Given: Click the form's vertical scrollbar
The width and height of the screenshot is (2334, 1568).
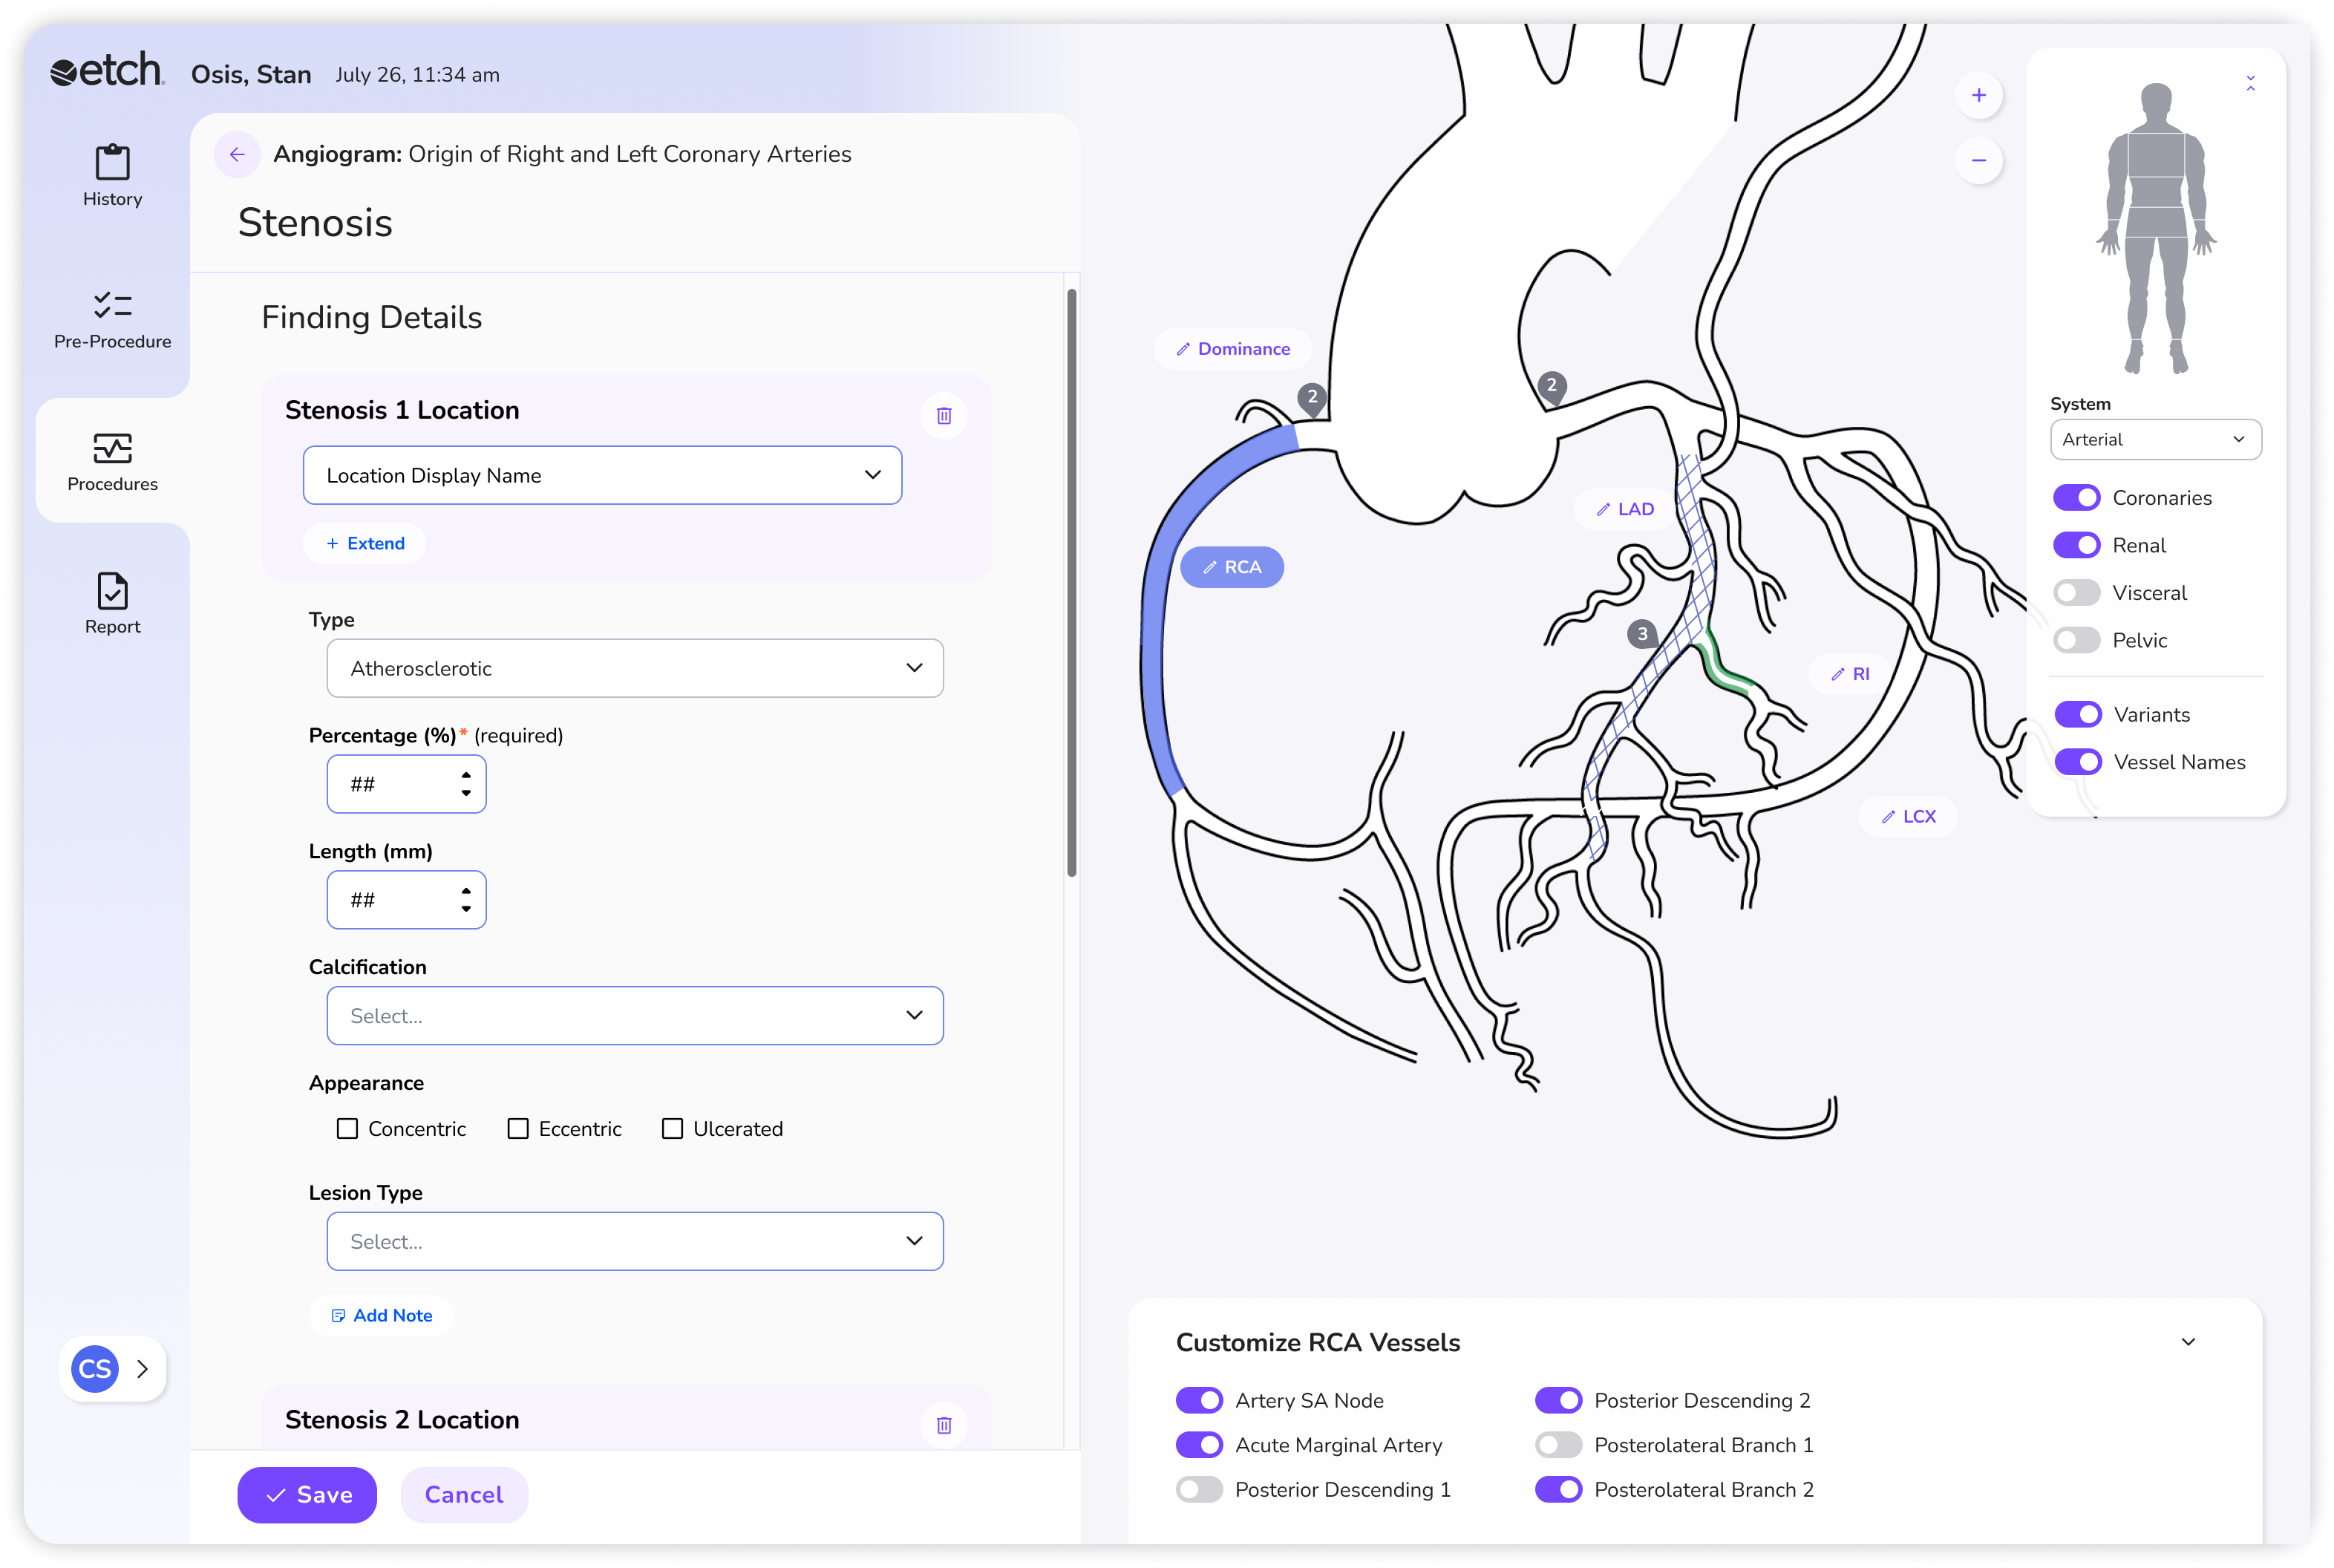Looking at the screenshot, I should coord(1071,583).
